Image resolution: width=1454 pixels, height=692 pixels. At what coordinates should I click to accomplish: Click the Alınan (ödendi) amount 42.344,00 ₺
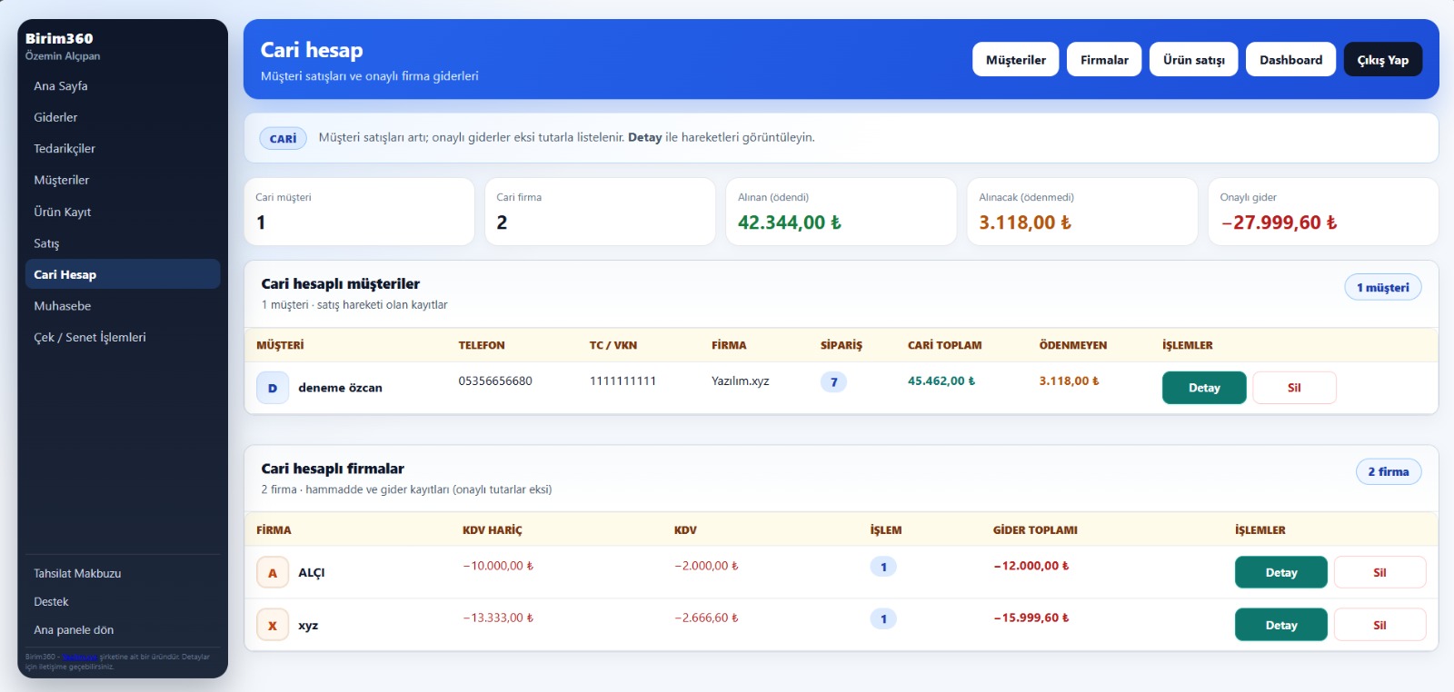[790, 222]
